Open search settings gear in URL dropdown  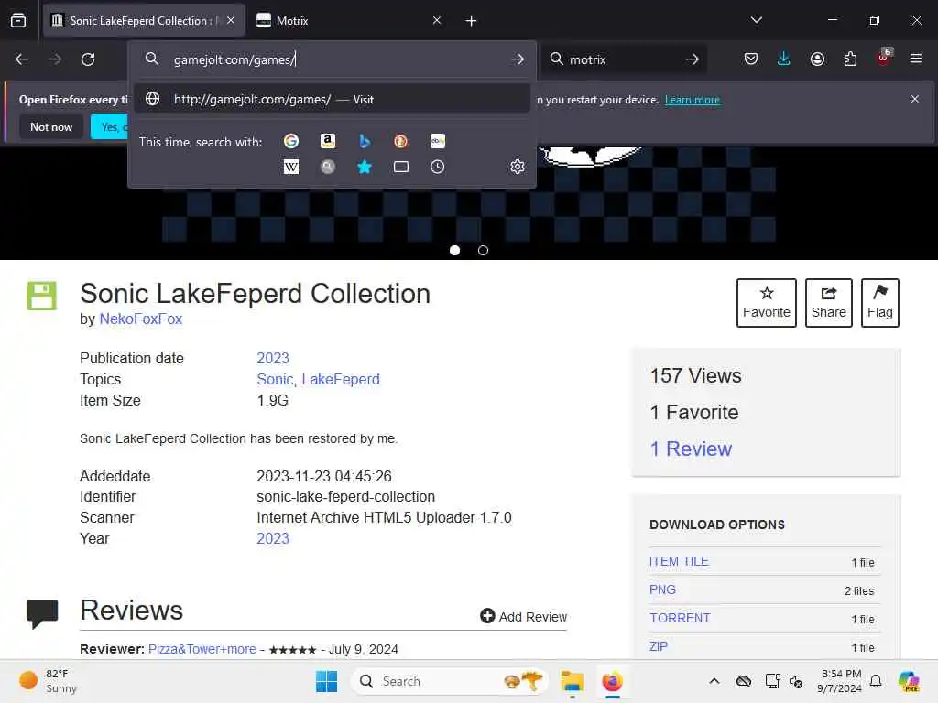point(518,167)
